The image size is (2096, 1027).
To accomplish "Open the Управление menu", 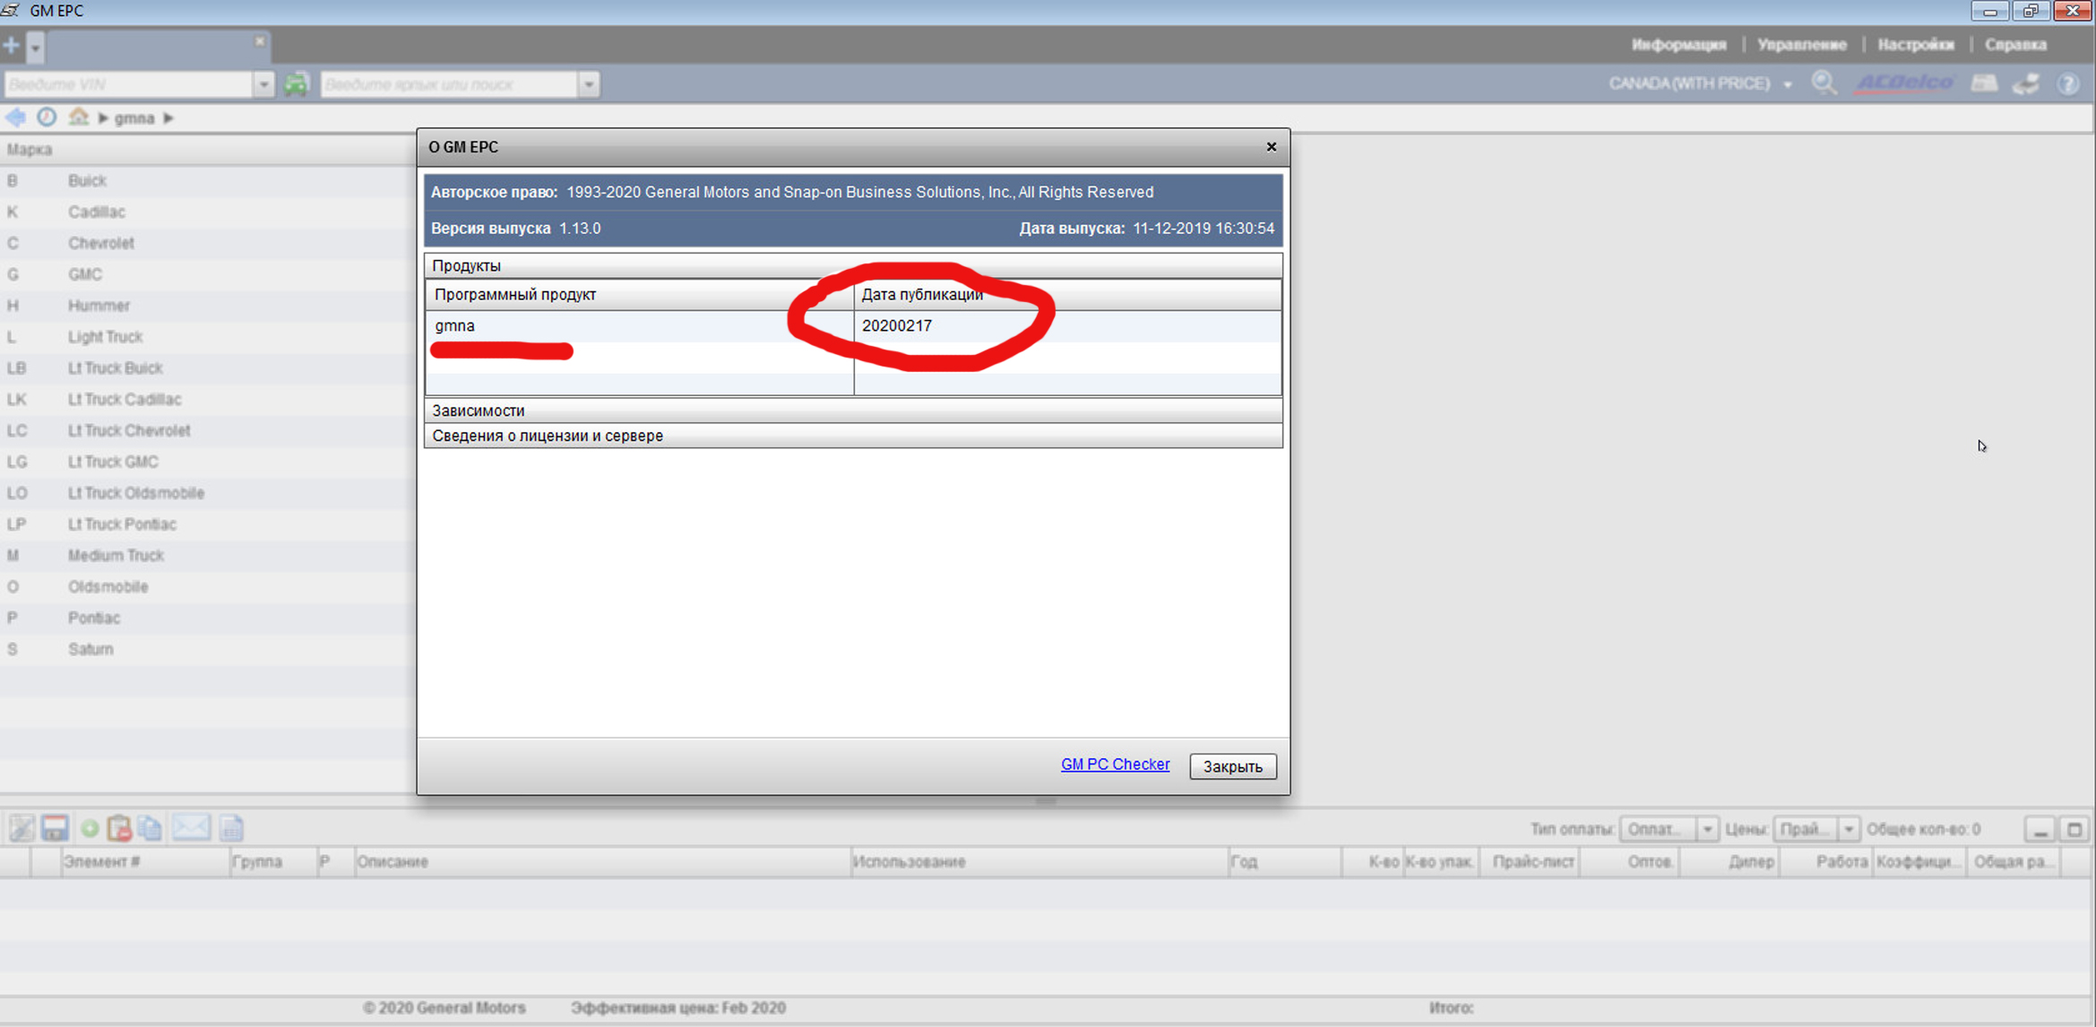I will point(1801,44).
